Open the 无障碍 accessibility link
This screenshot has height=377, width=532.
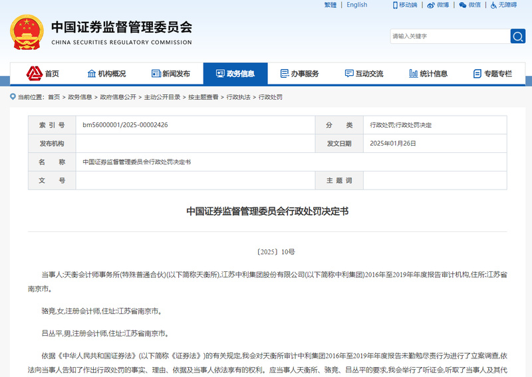(x=507, y=5)
